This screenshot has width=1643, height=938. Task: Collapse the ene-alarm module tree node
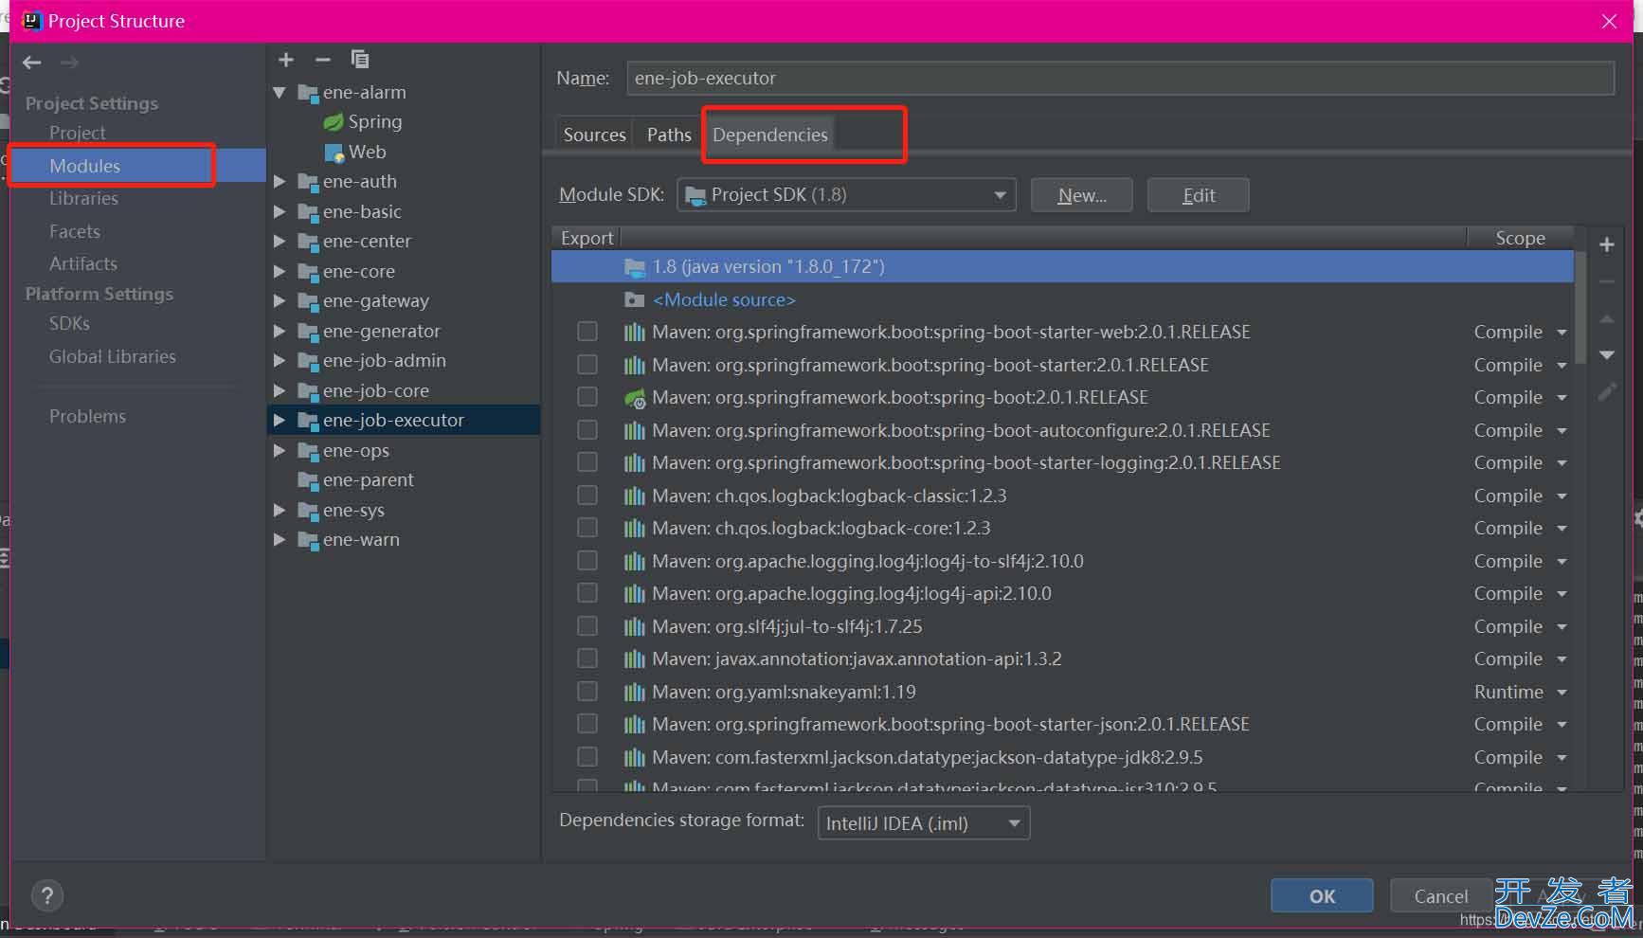pyautogui.click(x=280, y=93)
